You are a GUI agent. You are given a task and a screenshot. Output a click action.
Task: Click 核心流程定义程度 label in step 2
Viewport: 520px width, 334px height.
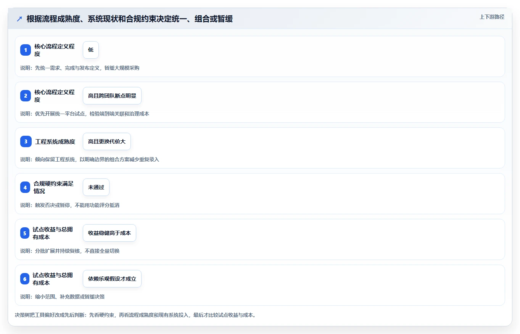[x=55, y=96]
